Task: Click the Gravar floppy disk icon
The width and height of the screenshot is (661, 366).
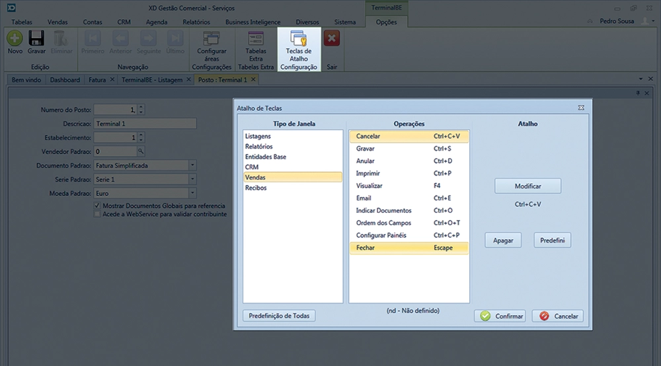Action: click(36, 39)
